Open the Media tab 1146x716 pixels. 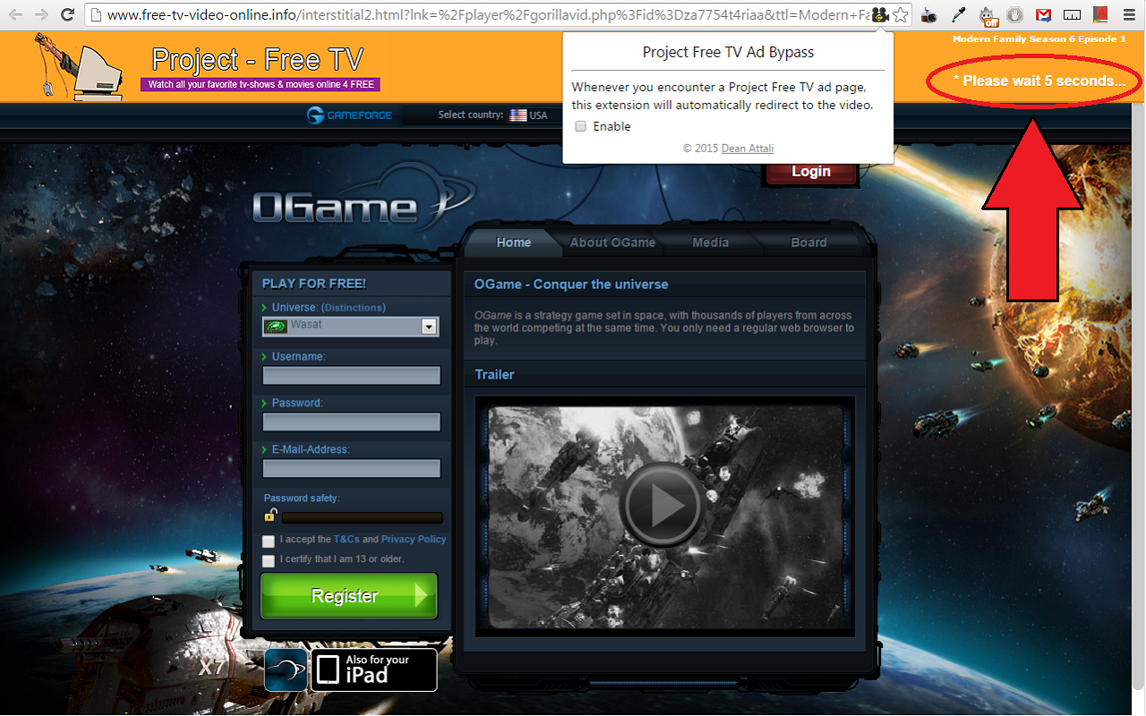[711, 243]
